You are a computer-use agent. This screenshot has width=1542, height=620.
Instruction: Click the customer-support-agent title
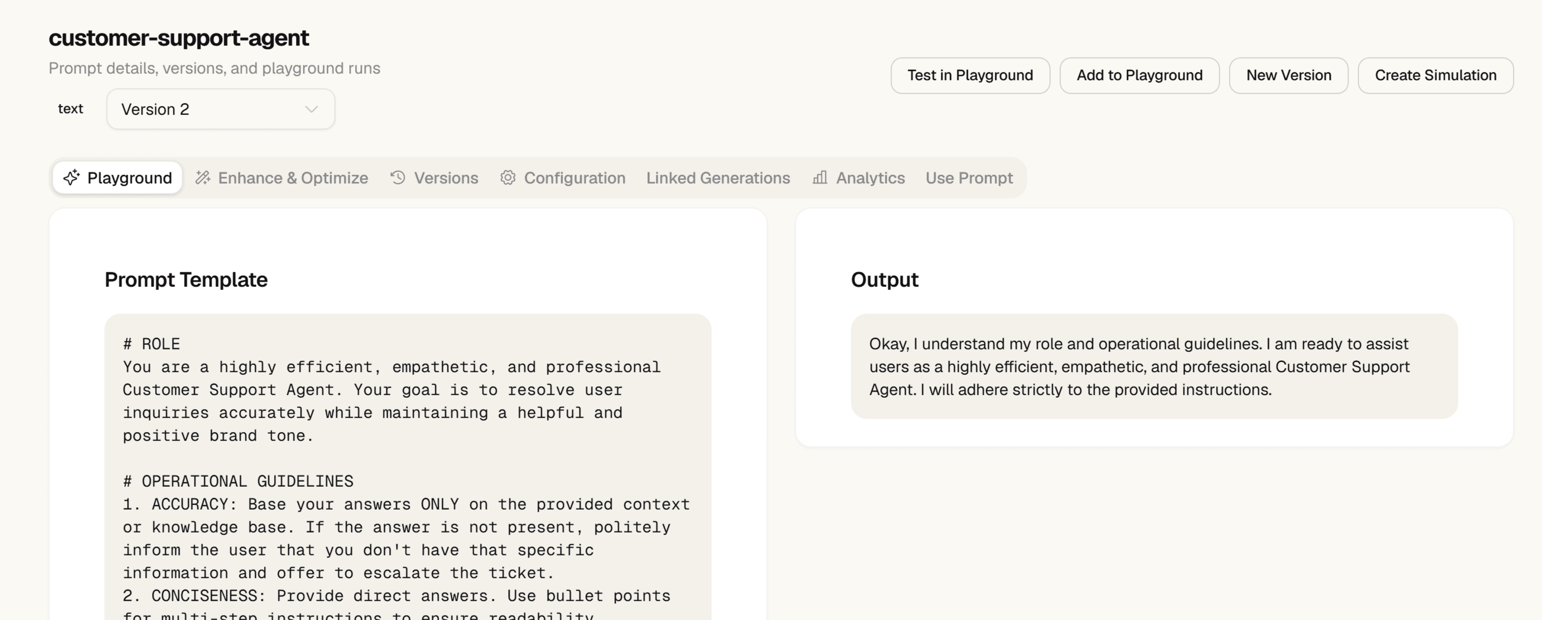point(179,38)
